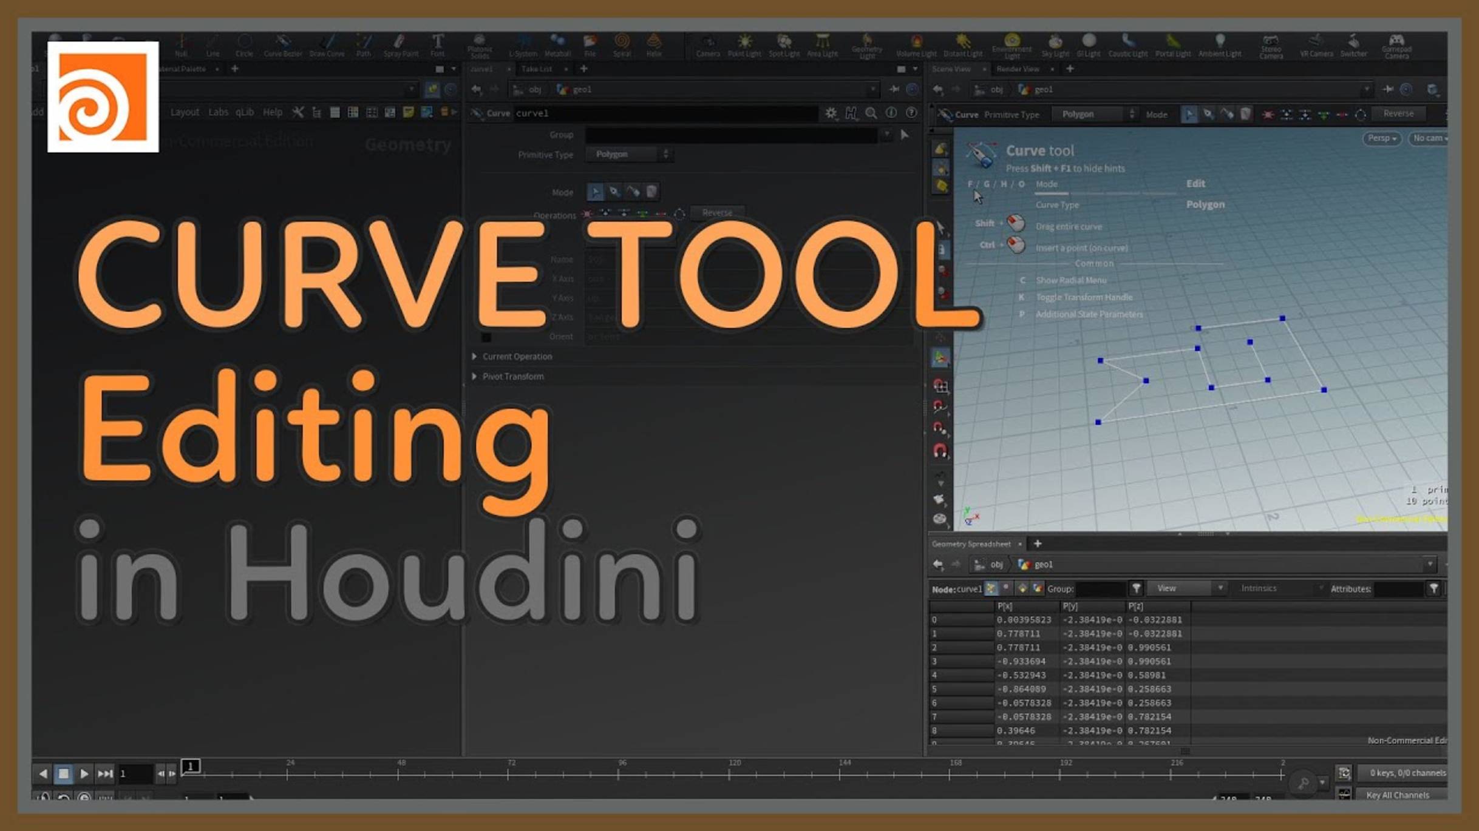Add a Stereo Camera from the shelf
The width and height of the screenshot is (1479, 831).
click(1271, 45)
